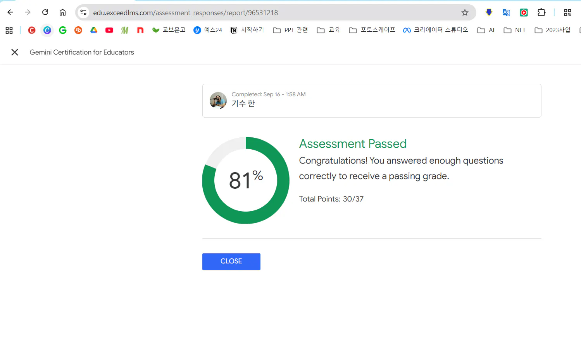The width and height of the screenshot is (581, 340).
Task: Open the Notion 시작하기 bookmark
Action: [x=247, y=30]
